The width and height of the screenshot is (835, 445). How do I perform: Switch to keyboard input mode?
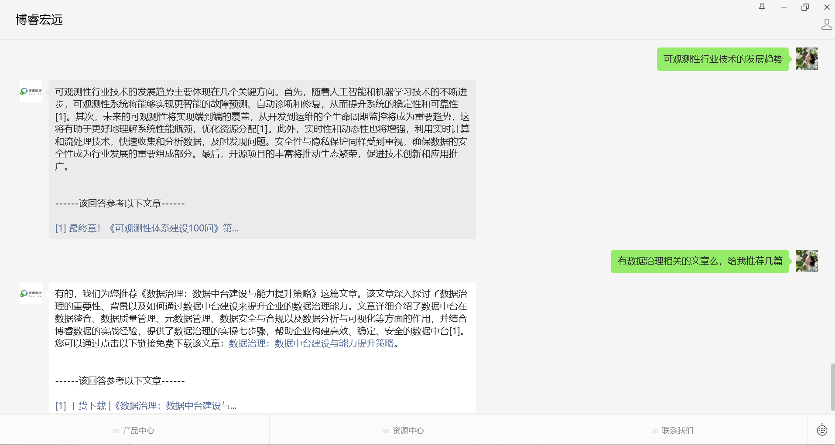click(x=821, y=430)
